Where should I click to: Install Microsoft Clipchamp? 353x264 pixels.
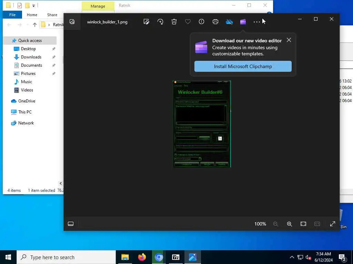[x=243, y=66]
